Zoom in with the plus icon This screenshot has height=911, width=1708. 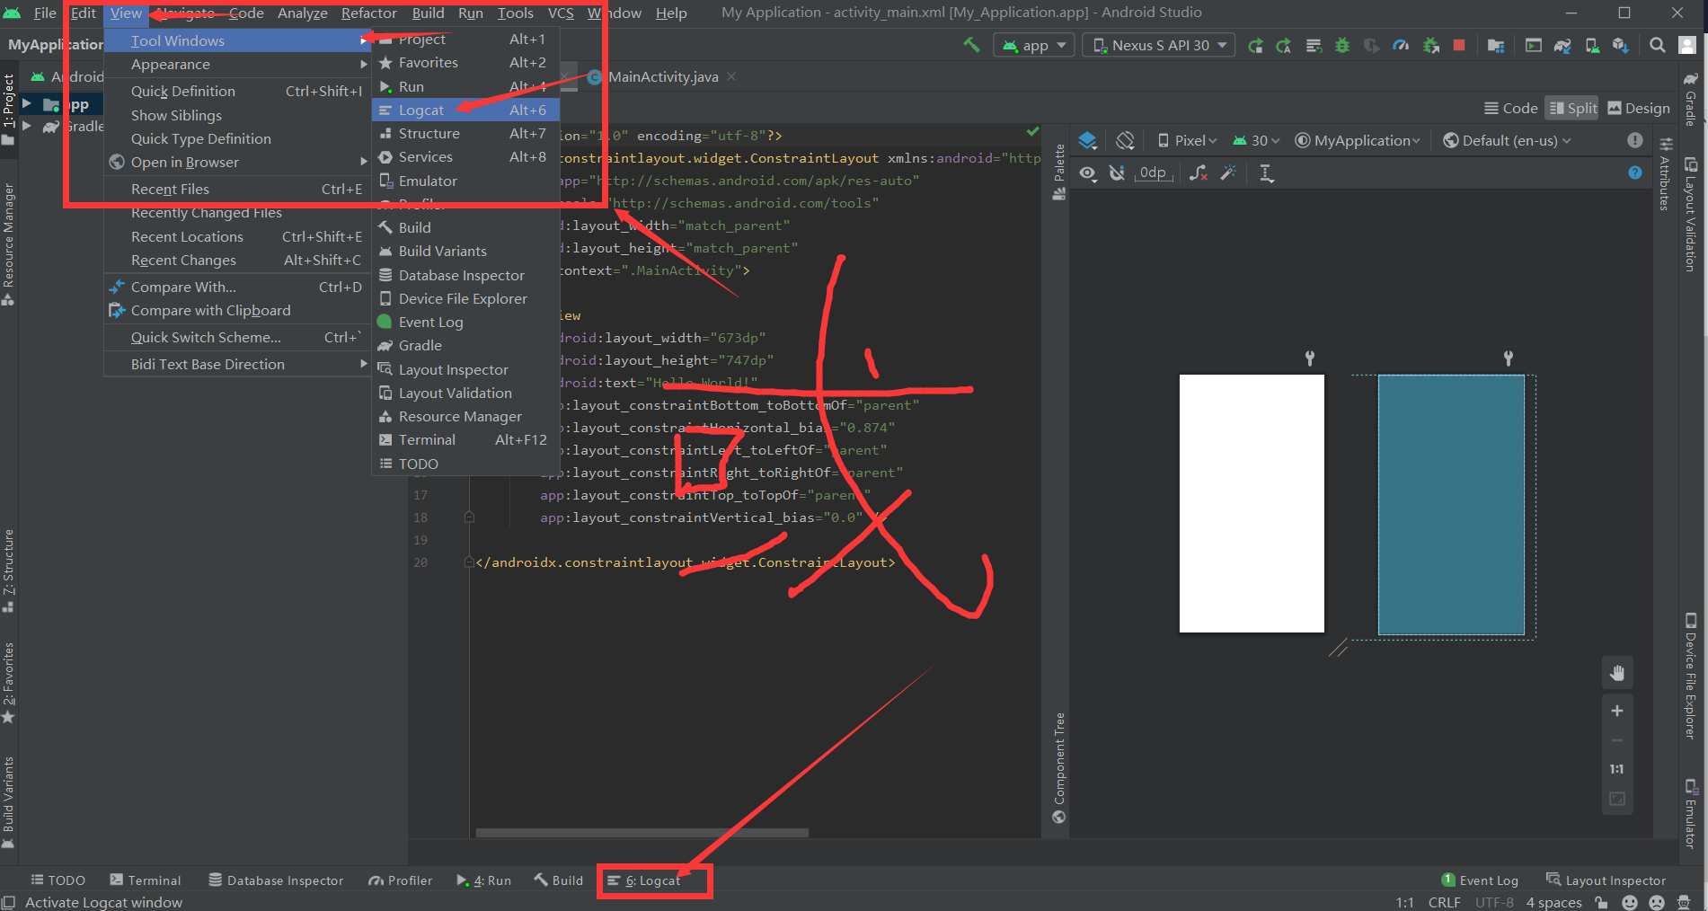pyautogui.click(x=1617, y=711)
